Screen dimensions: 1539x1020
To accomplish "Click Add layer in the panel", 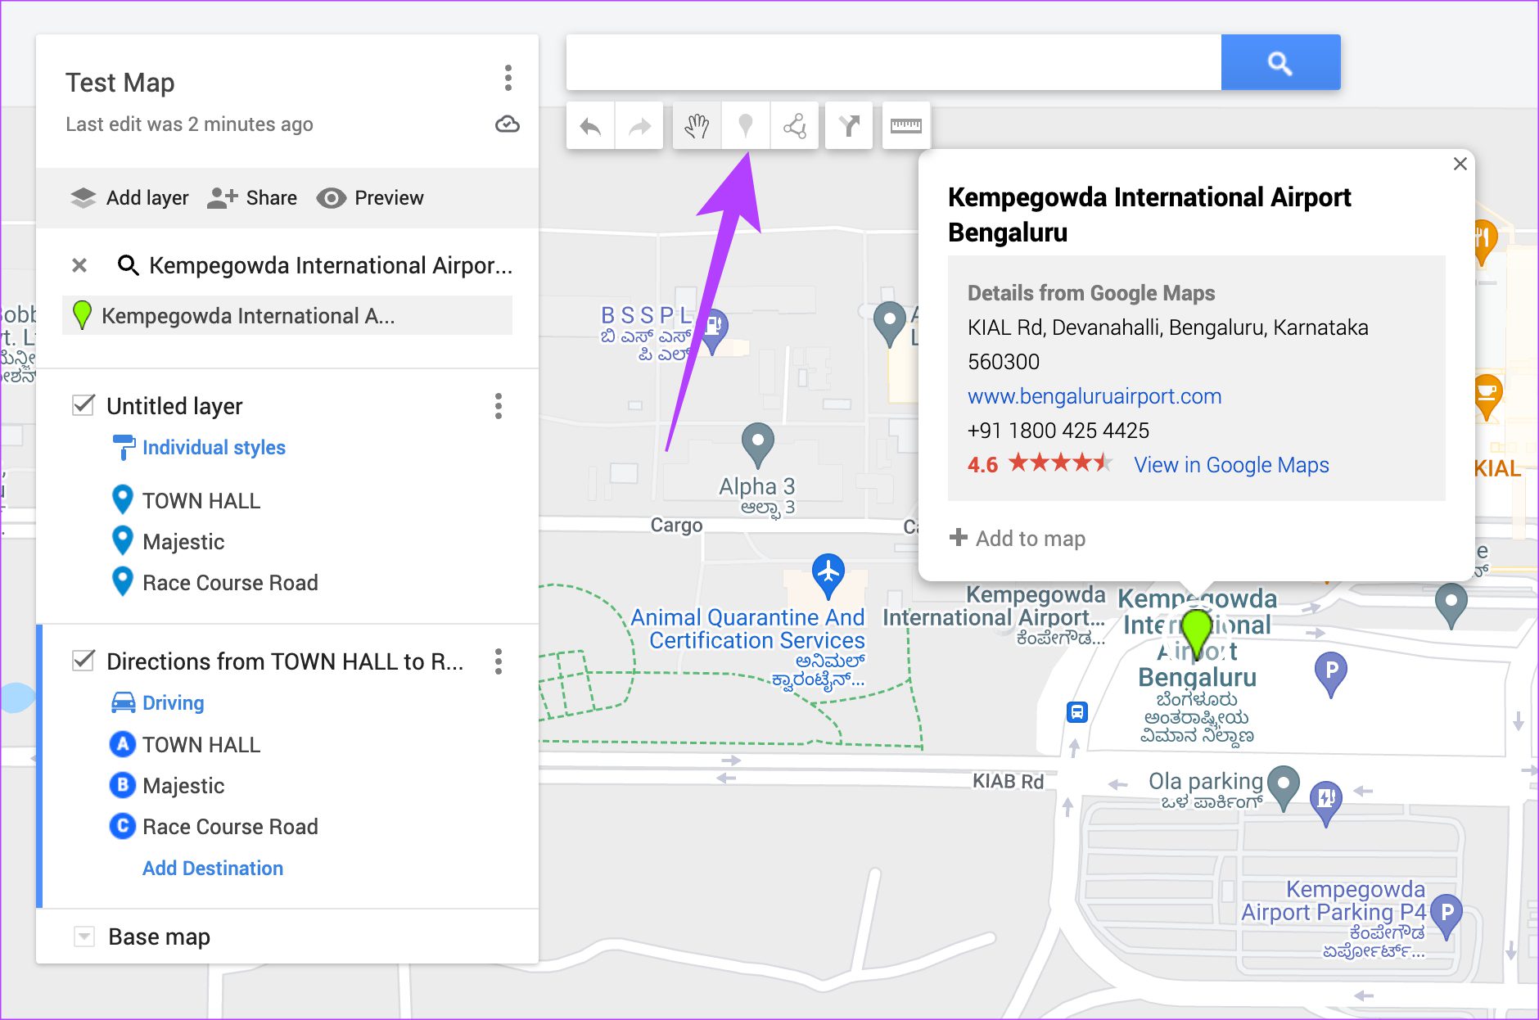I will point(130,198).
